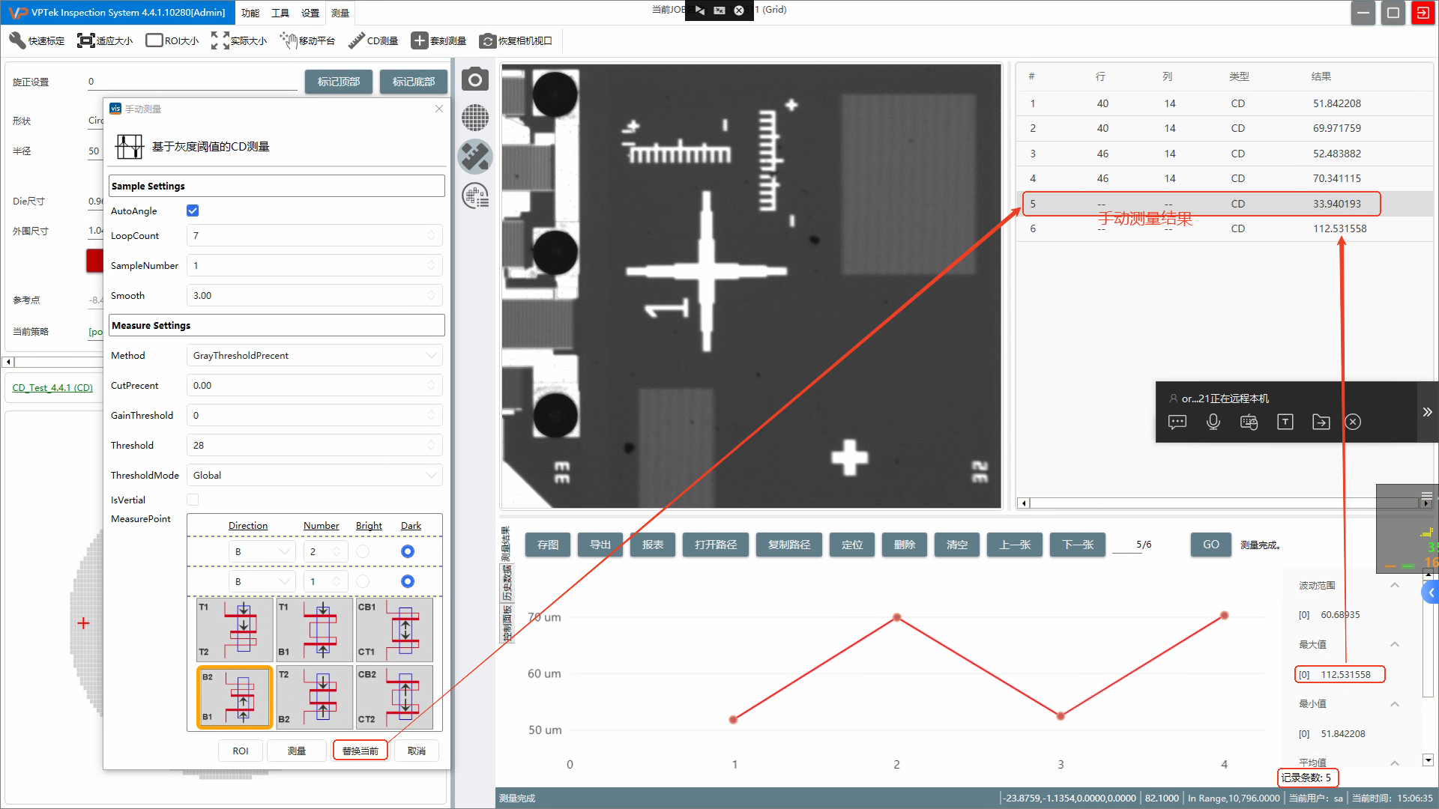Click the camera capture icon

(475, 79)
